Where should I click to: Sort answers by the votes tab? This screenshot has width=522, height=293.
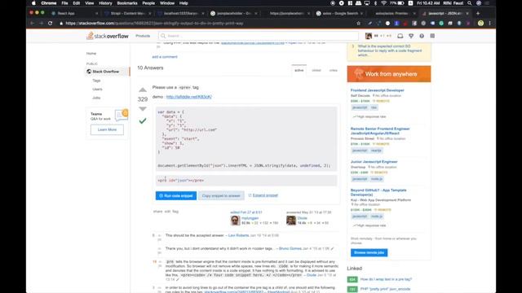(x=334, y=70)
